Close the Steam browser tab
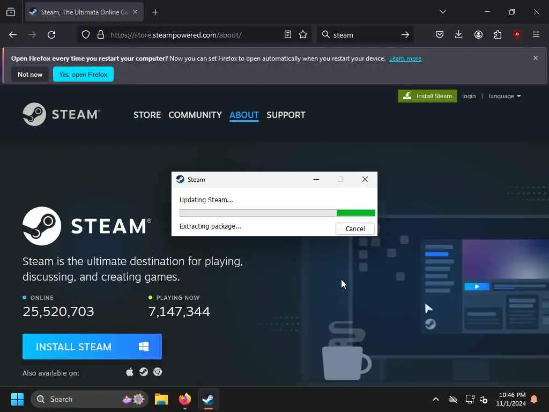Image resolution: width=549 pixels, height=412 pixels. (x=135, y=12)
